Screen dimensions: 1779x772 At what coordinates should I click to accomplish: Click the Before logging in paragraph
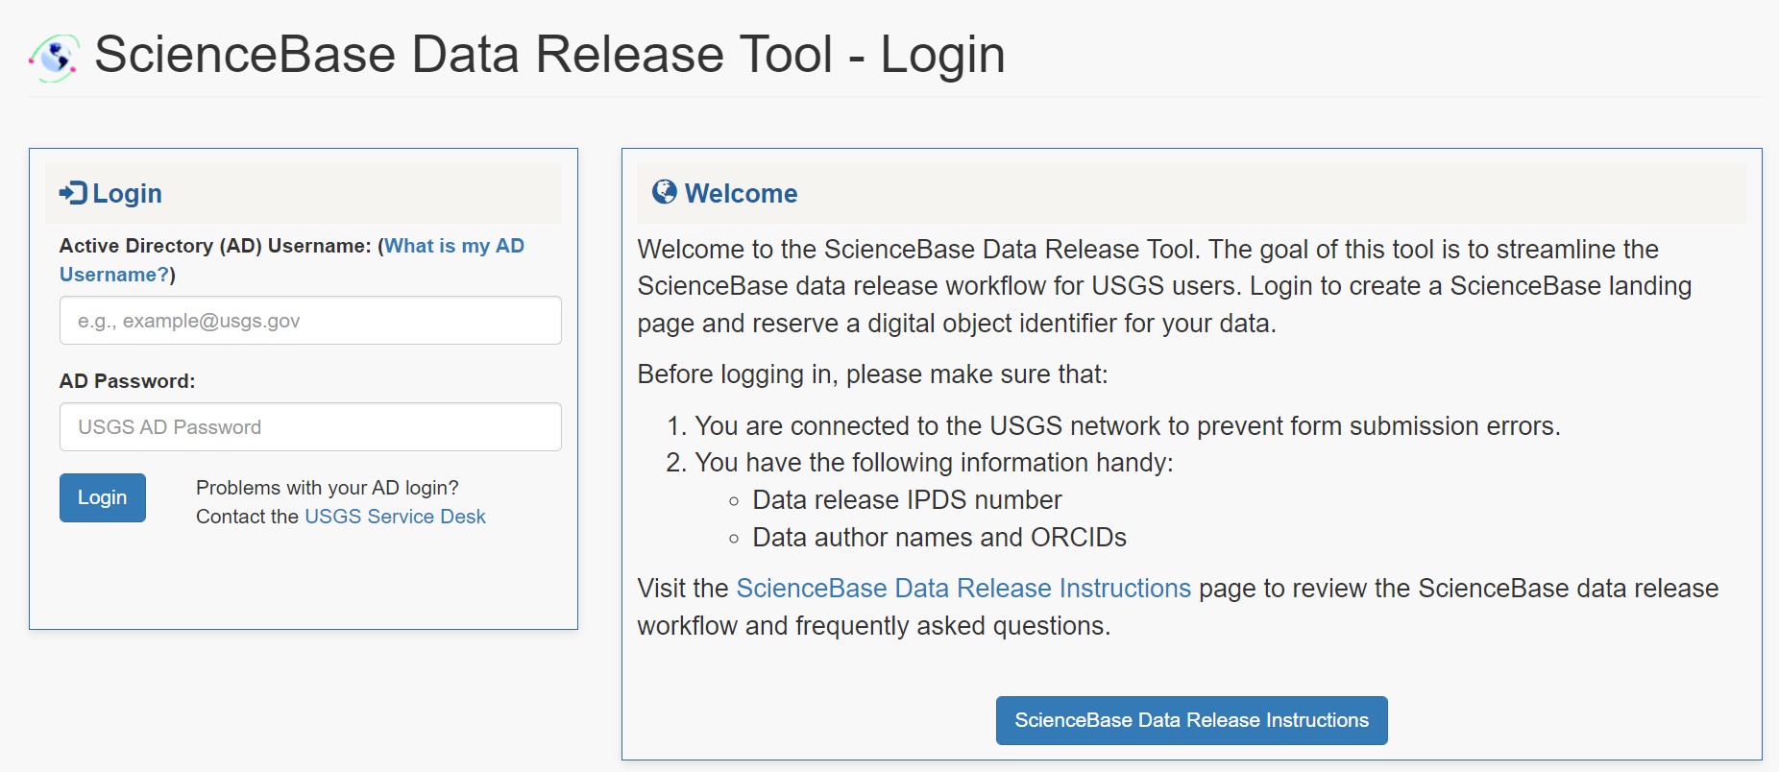872,374
